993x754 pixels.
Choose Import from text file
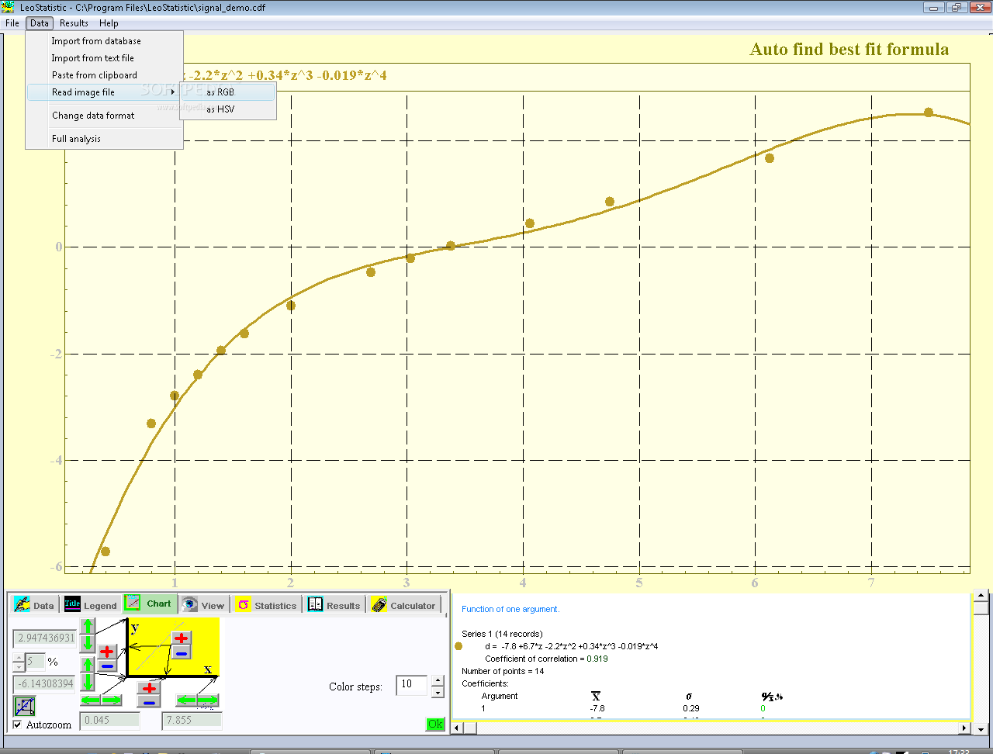[105, 58]
